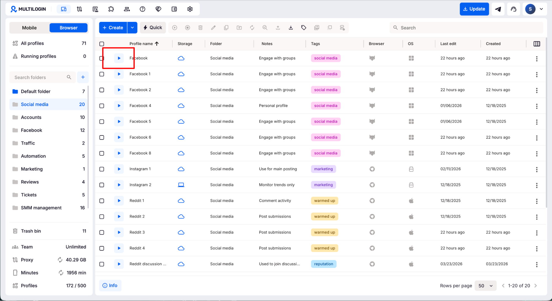
Task: Expand the Create button dropdown arrow
Action: click(x=132, y=28)
